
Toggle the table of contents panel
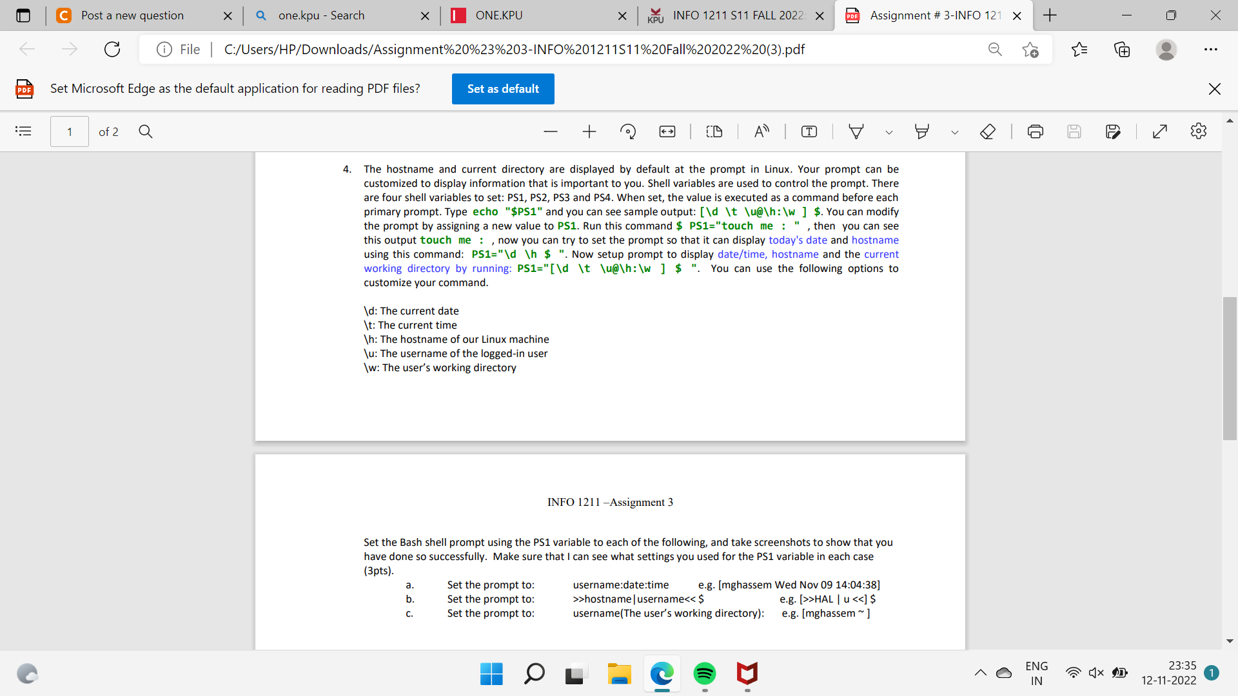tap(23, 131)
